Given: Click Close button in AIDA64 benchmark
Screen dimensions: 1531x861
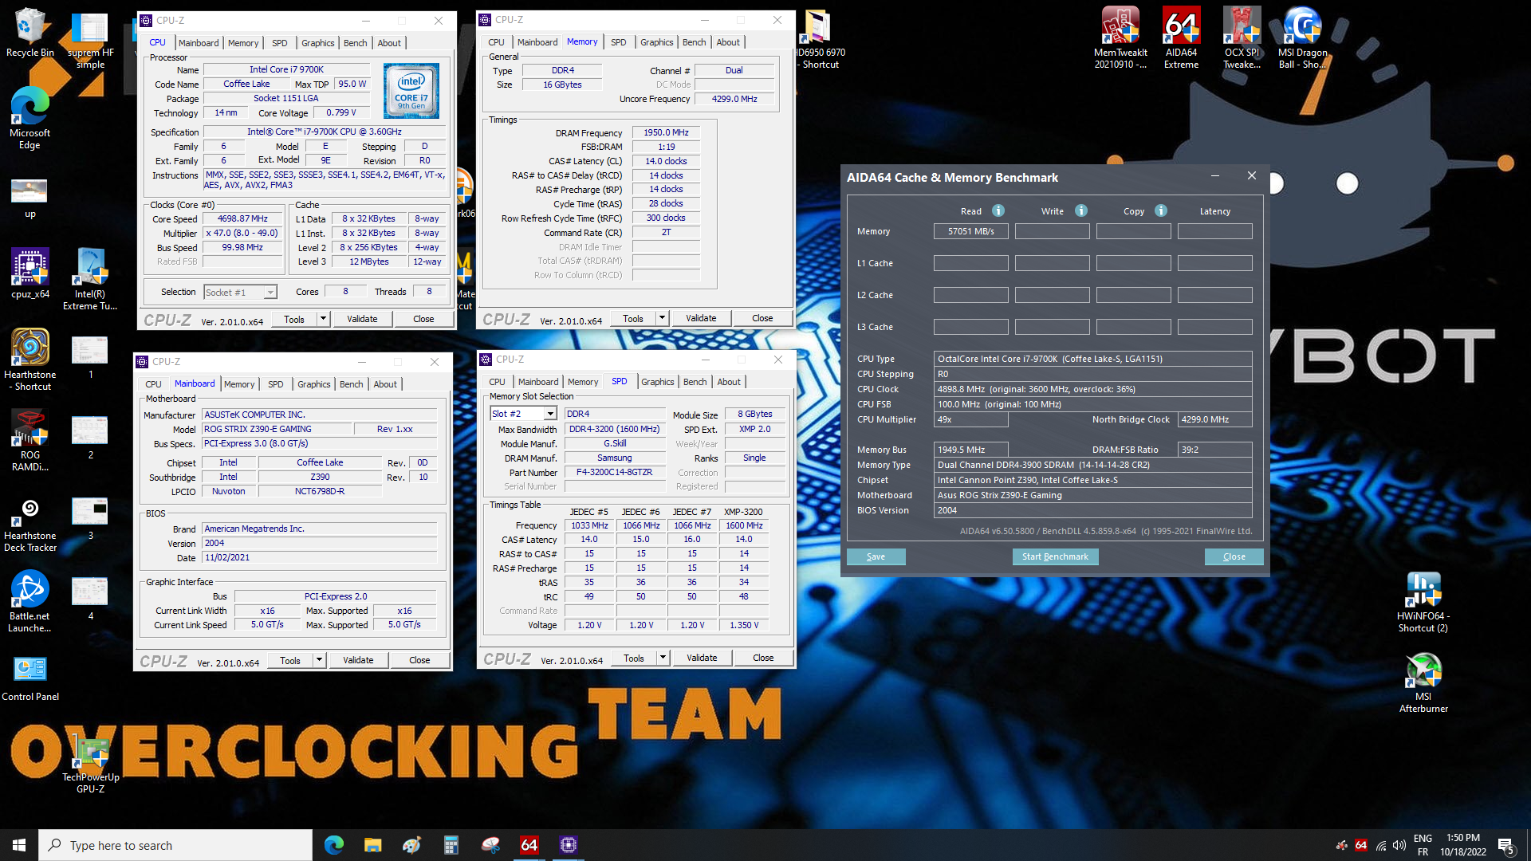Looking at the screenshot, I should [1234, 556].
